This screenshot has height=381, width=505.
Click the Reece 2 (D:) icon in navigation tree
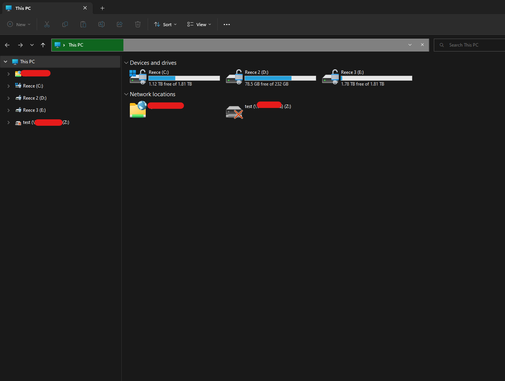(18, 98)
